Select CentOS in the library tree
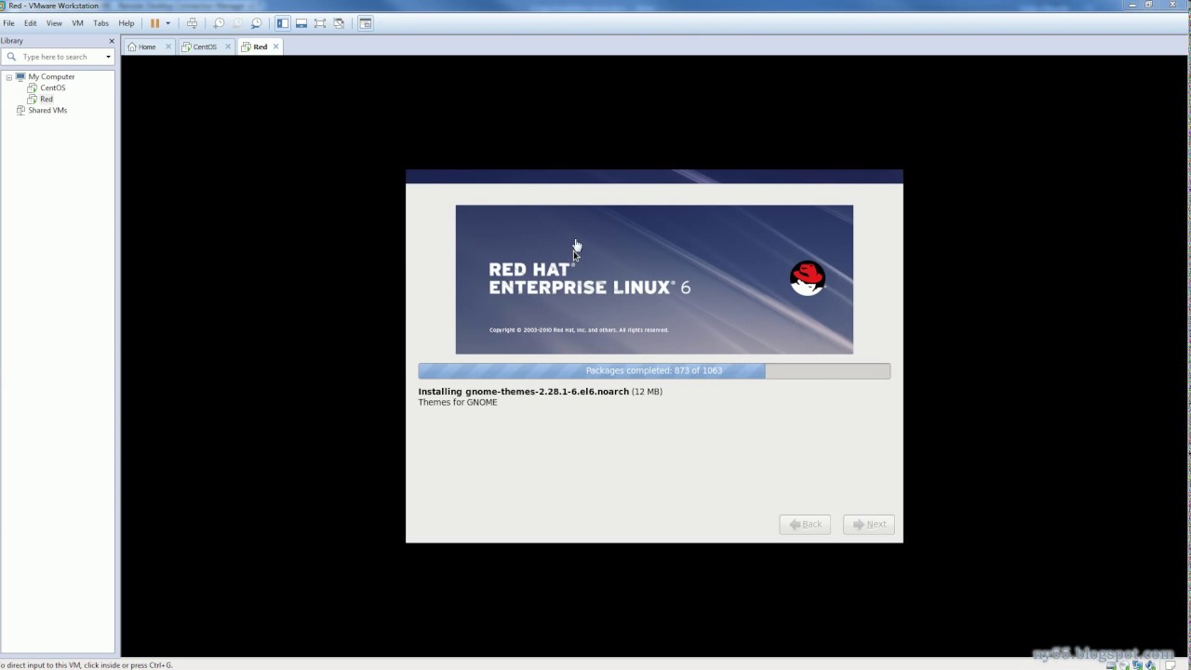Image resolution: width=1191 pixels, height=670 pixels. tap(52, 88)
